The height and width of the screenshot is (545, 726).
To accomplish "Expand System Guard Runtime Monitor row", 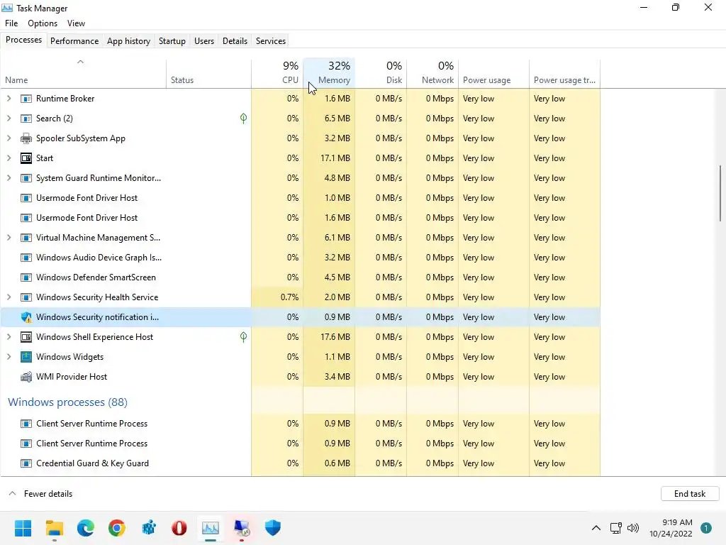I will pyautogui.click(x=9, y=178).
